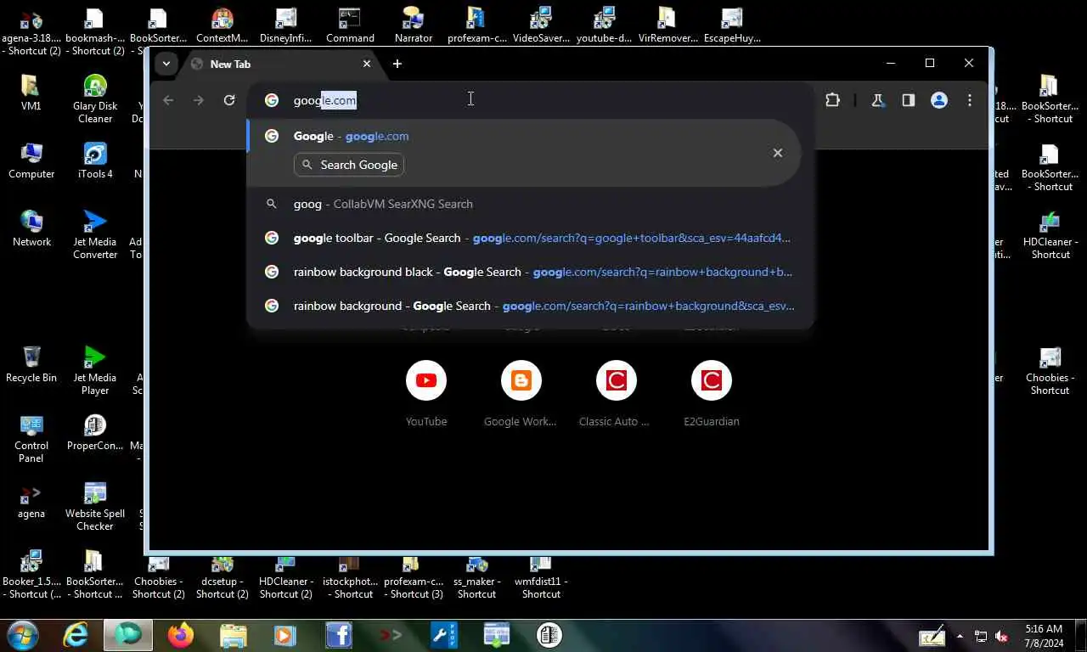Select rainbow background Google Search suggestion
Viewport: 1087px width, 652px height.
tap(530, 306)
